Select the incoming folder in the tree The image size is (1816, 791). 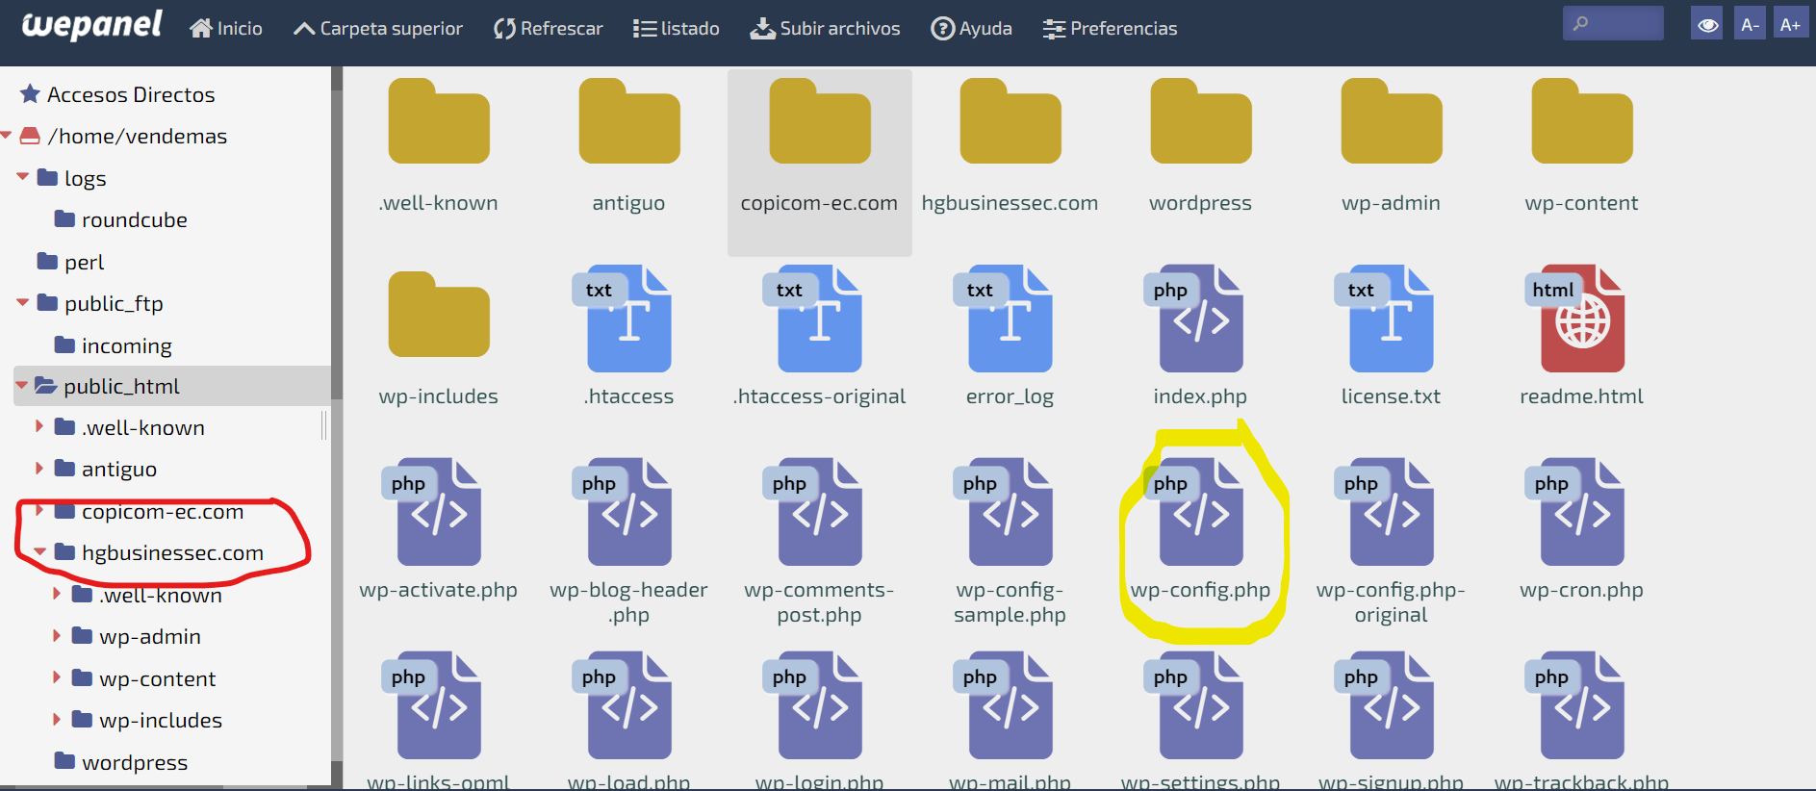tap(114, 345)
